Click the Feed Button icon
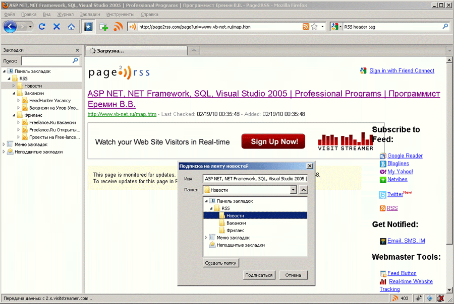Viewport: 454px width, 304px height. coord(383,274)
